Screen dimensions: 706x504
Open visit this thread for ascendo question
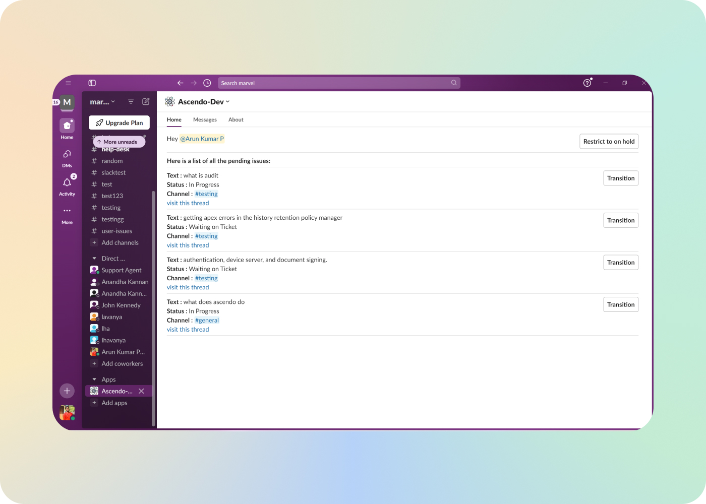(x=188, y=330)
